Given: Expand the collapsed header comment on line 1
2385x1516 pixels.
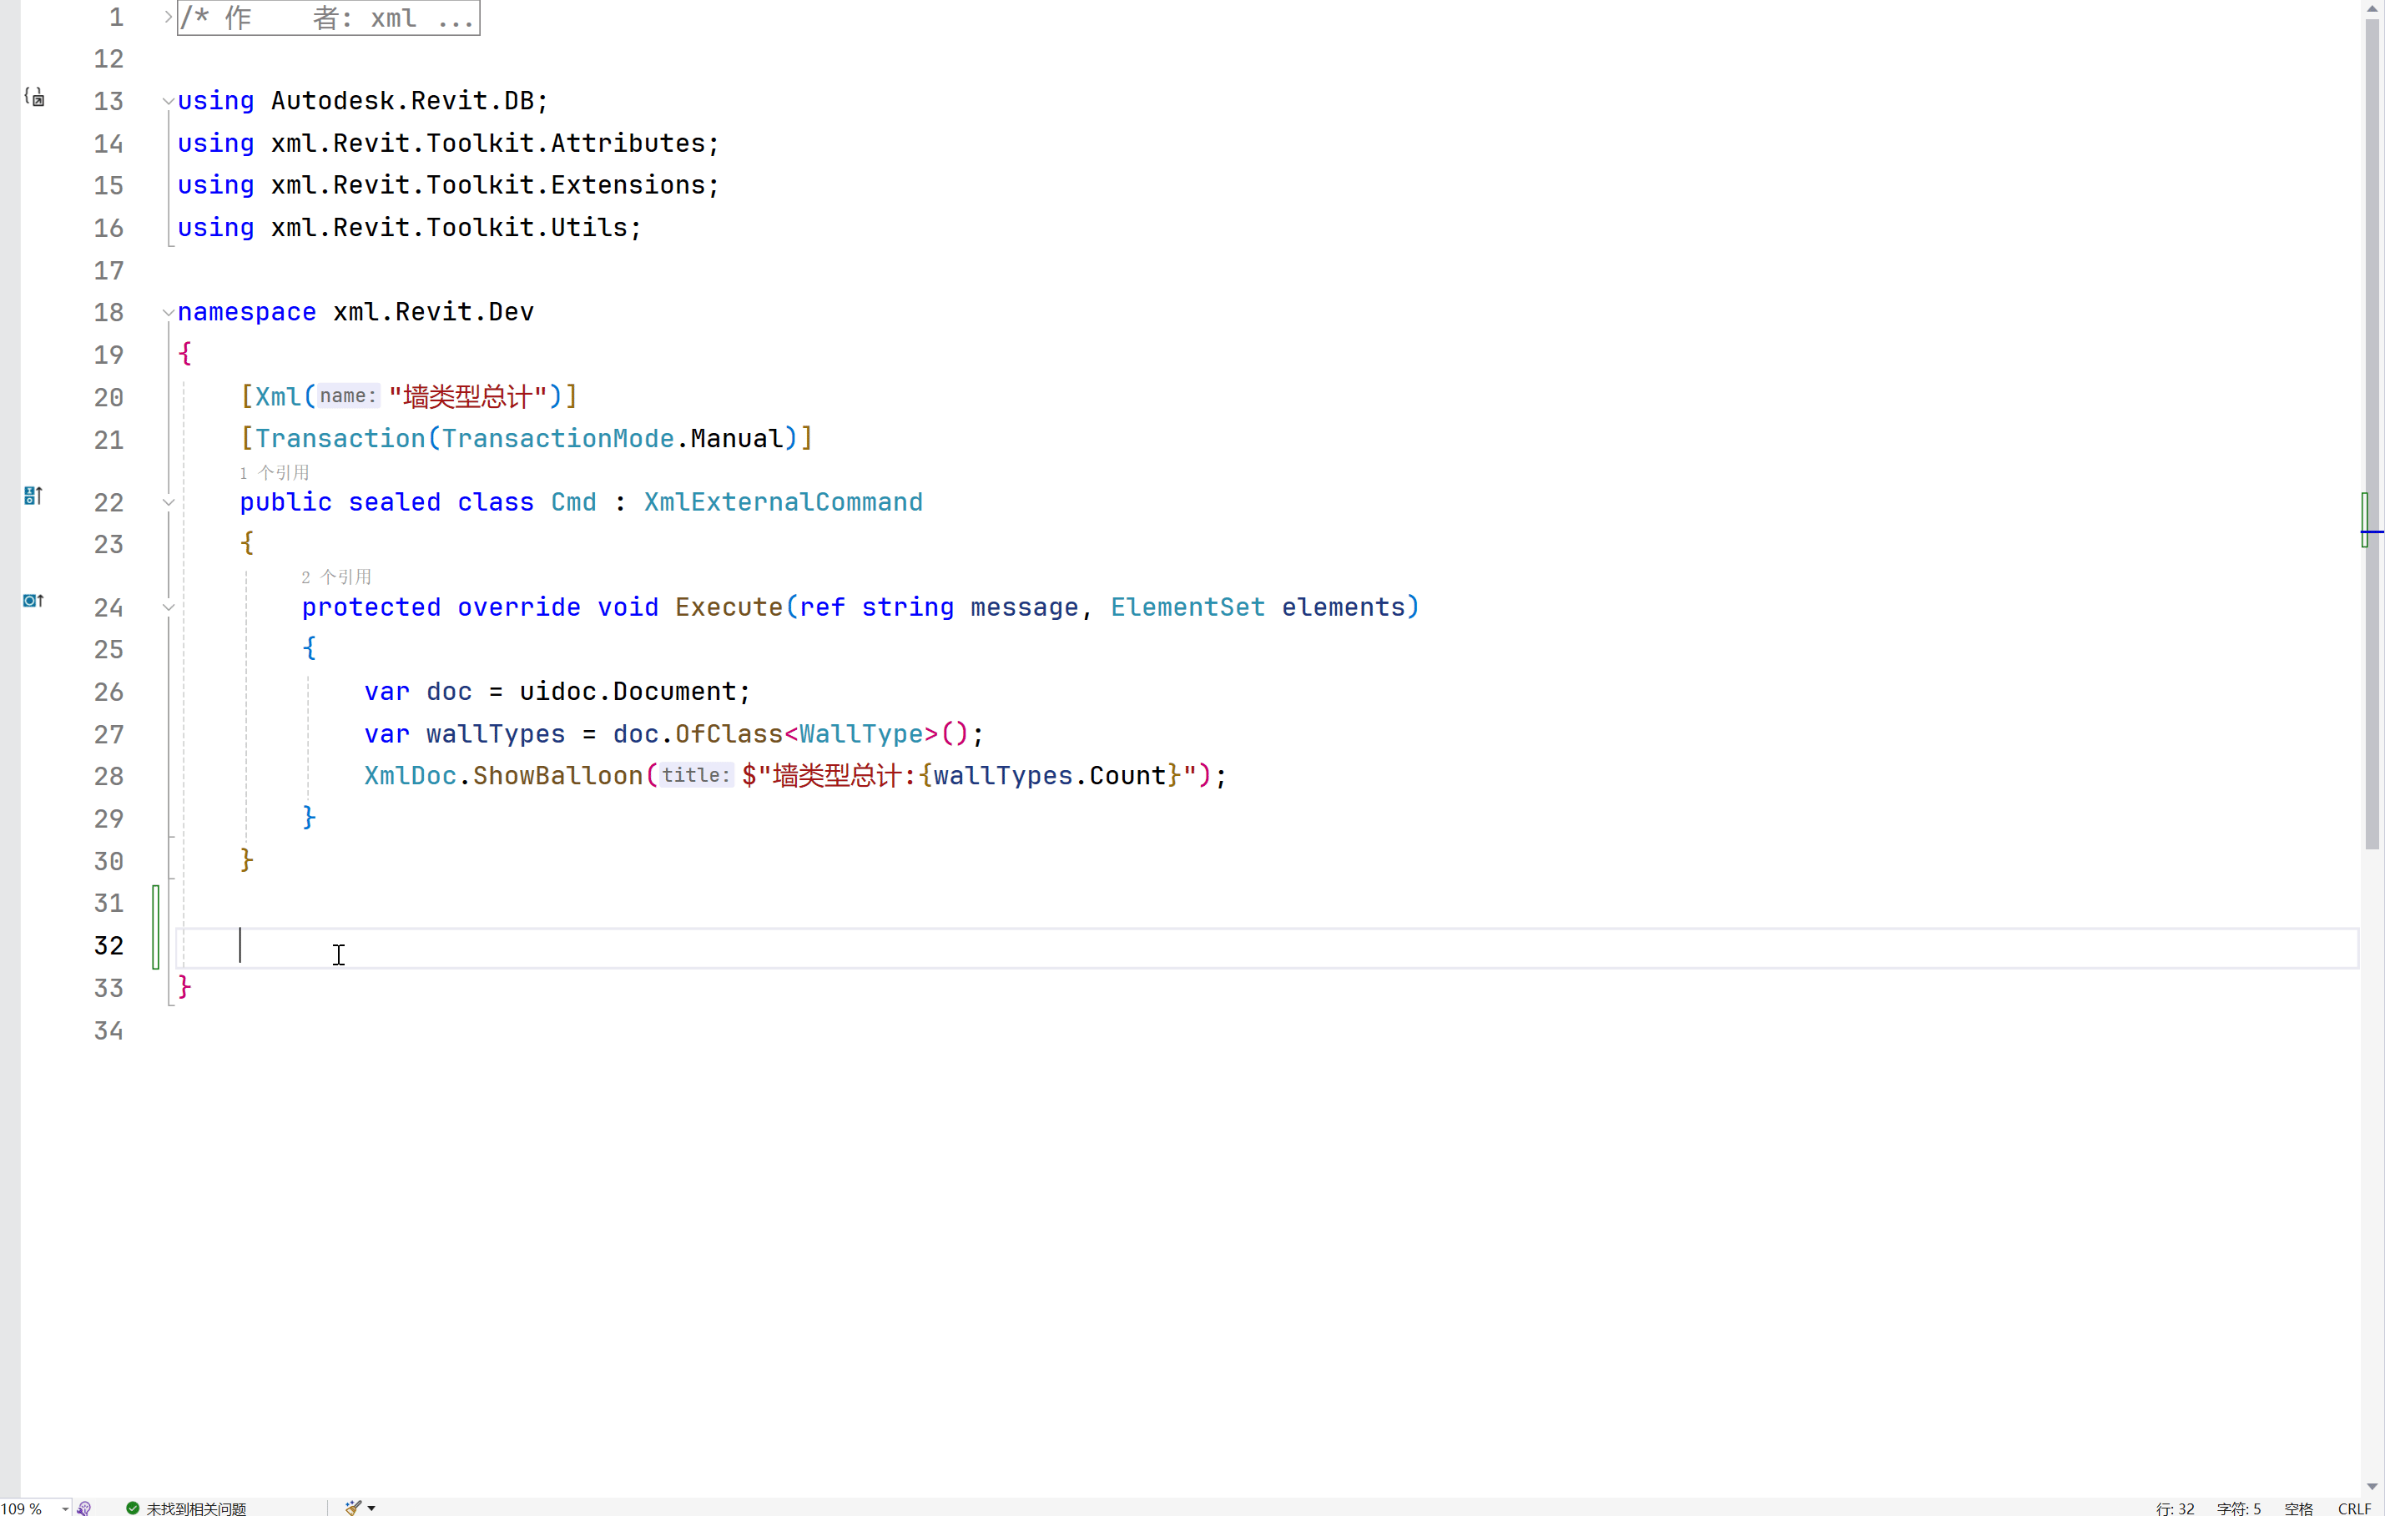Looking at the screenshot, I should [169, 17].
